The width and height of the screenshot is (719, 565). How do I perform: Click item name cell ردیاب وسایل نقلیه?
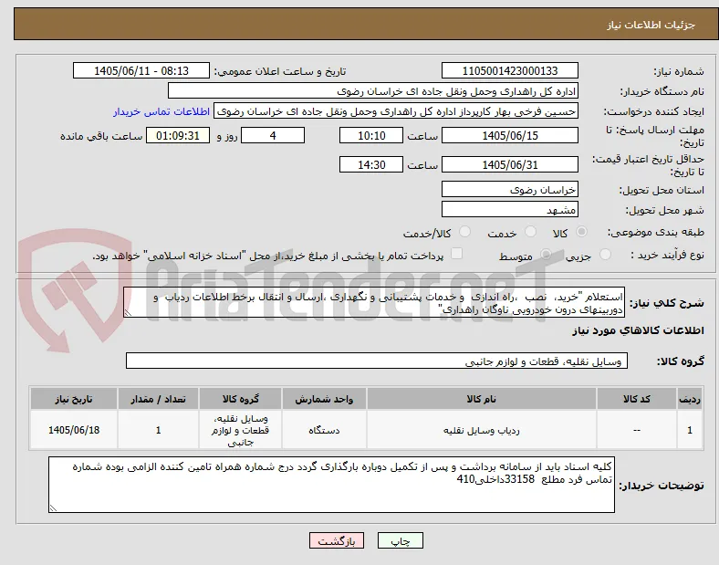coord(482,430)
